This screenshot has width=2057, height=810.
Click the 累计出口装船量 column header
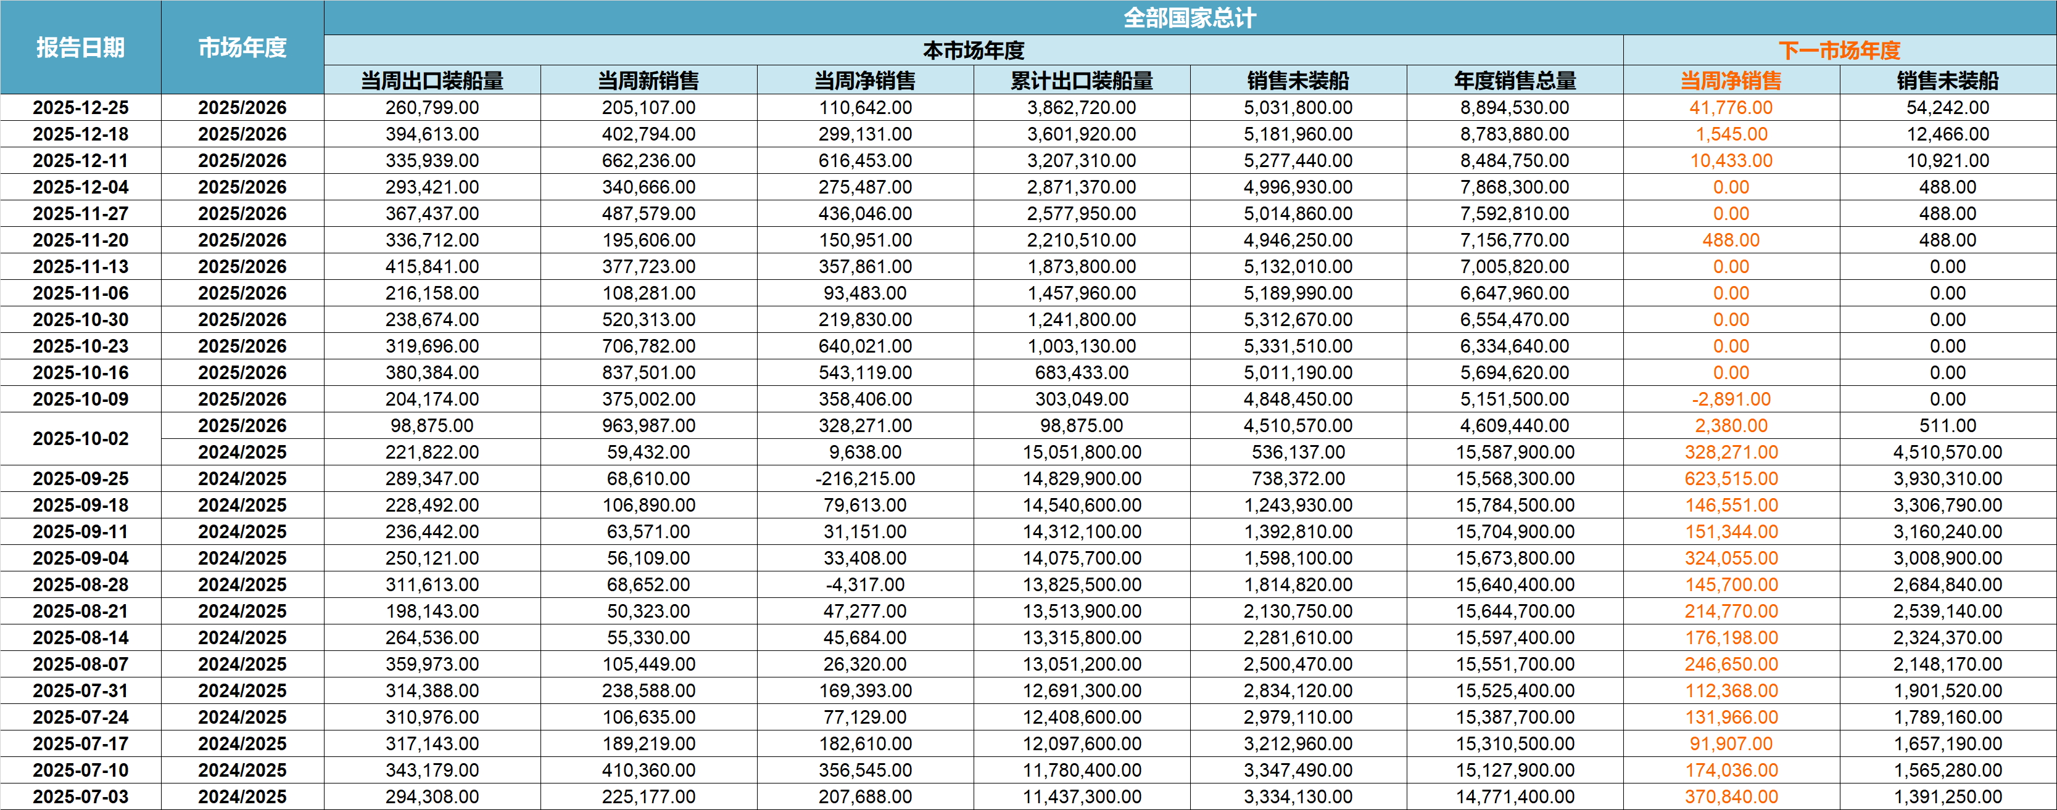coord(1081,81)
